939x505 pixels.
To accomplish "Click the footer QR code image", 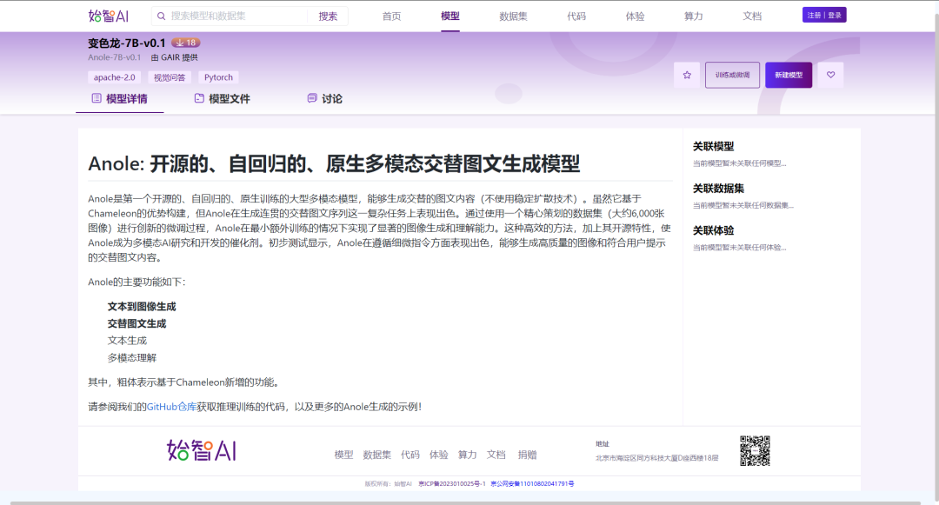I will coord(755,450).
